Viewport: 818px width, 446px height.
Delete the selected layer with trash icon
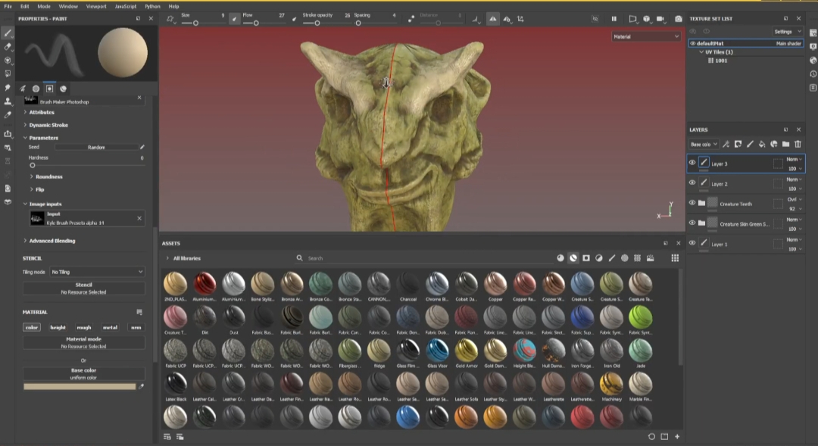coord(798,144)
